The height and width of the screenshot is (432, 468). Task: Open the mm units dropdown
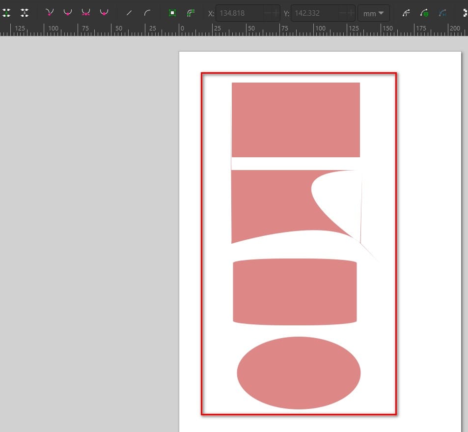[x=373, y=13]
